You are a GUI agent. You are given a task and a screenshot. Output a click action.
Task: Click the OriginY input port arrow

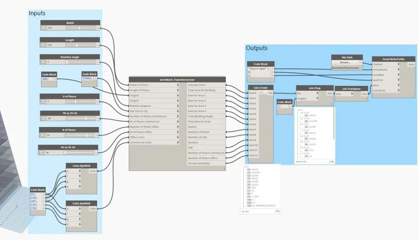pyautogui.click(x=178, y=101)
